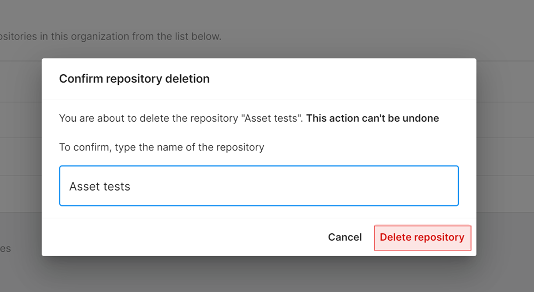Click the Delete repository button
534x292 pixels.
point(422,238)
